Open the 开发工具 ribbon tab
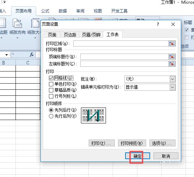 (119, 11)
